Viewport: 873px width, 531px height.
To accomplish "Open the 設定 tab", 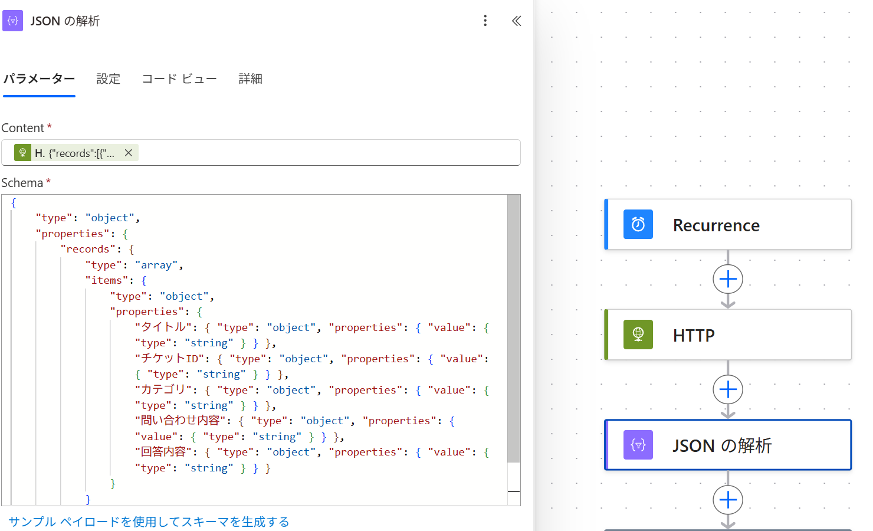I will [x=108, y=79].
